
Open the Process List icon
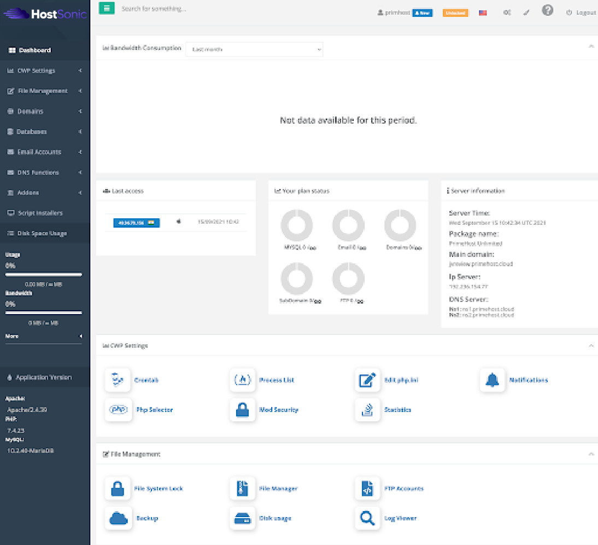(x=243, y=380)
